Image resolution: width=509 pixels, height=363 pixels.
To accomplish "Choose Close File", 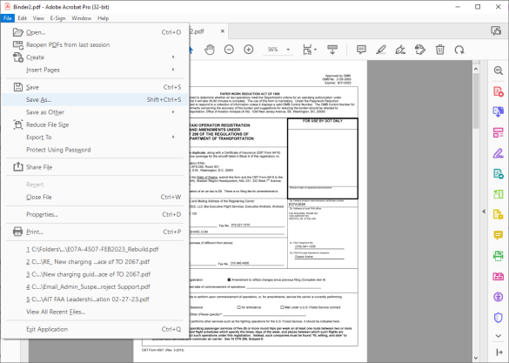I will click(x=95, y=197).
